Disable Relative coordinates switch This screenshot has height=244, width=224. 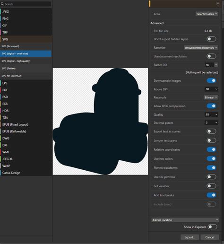pos(211,149)
